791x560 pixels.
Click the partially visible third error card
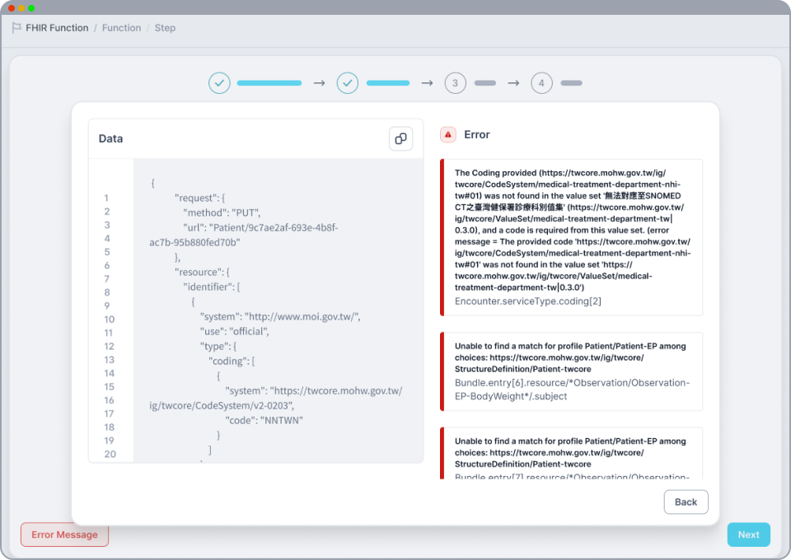point(571,453)
